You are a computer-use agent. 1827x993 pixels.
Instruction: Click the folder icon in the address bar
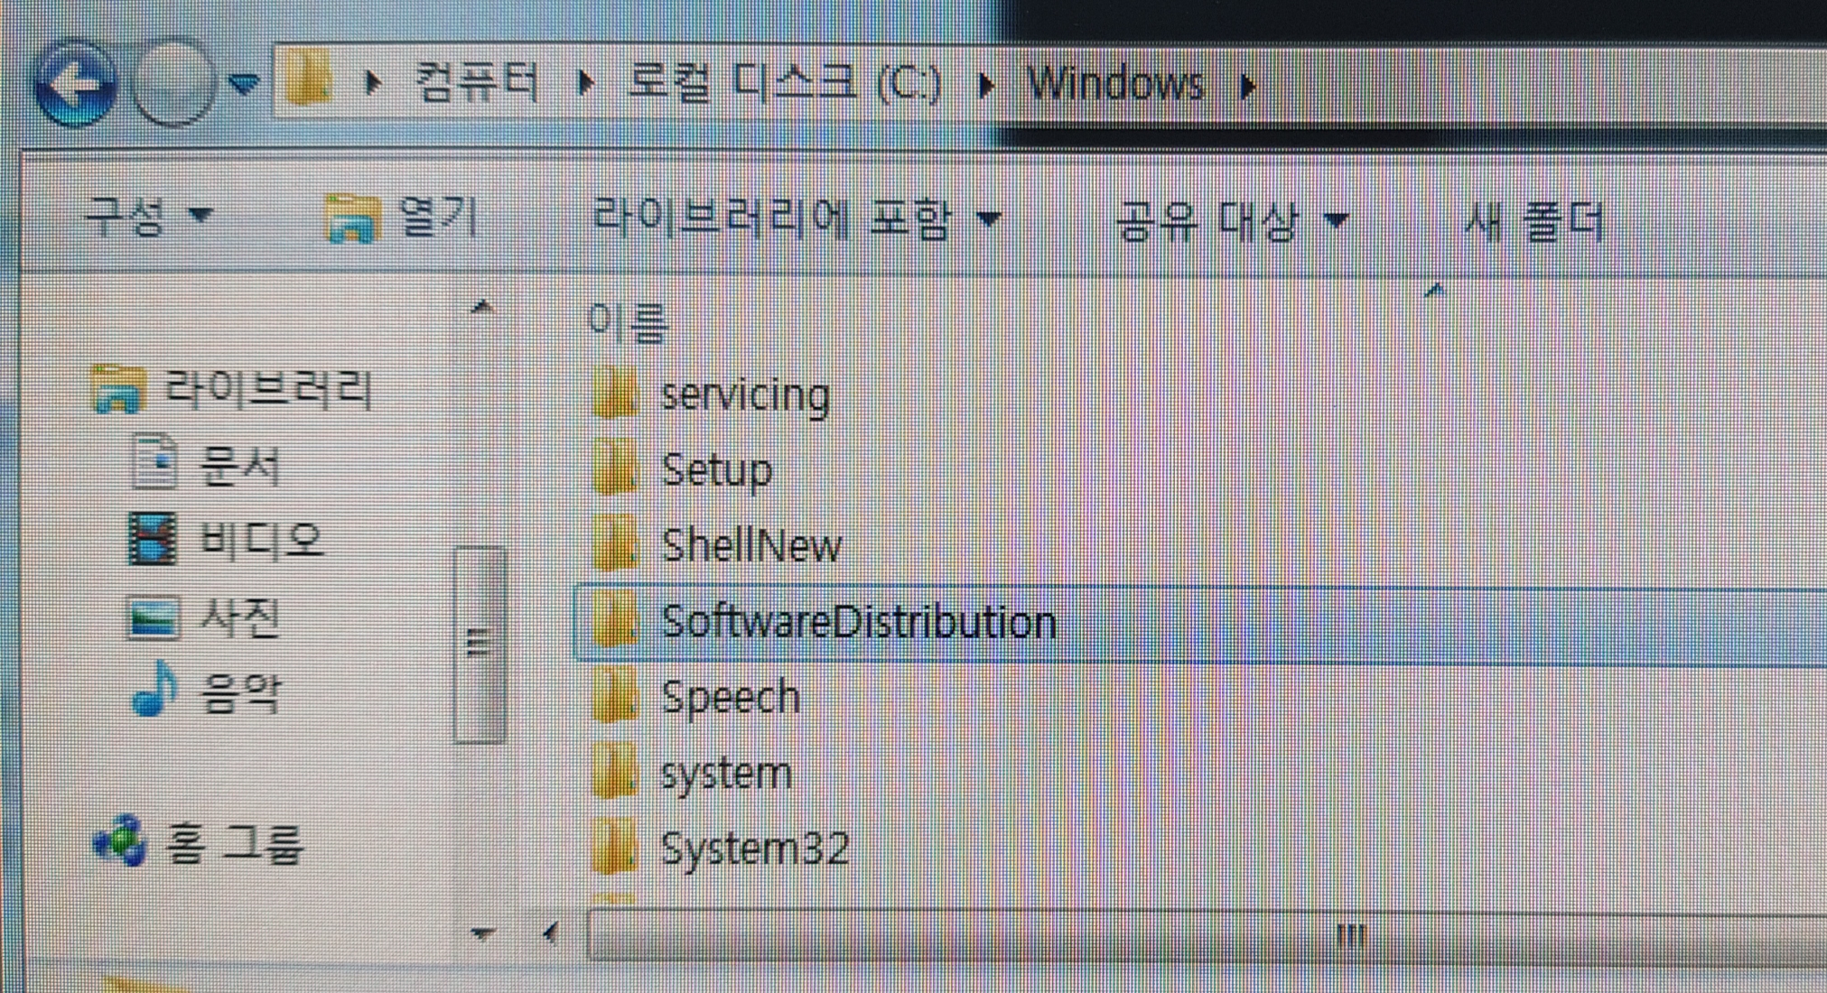(x=309, y=80)
